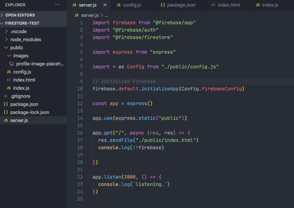Click the JS icon beside server.js in tree
Image resolution: width=294 pixels, height=208 pixels.
6,120
